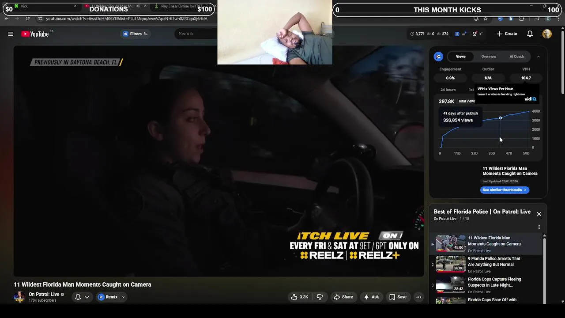Screen dimensions: 565x318
Task: Click the data point on the views graph
Action: pos(500,118)
